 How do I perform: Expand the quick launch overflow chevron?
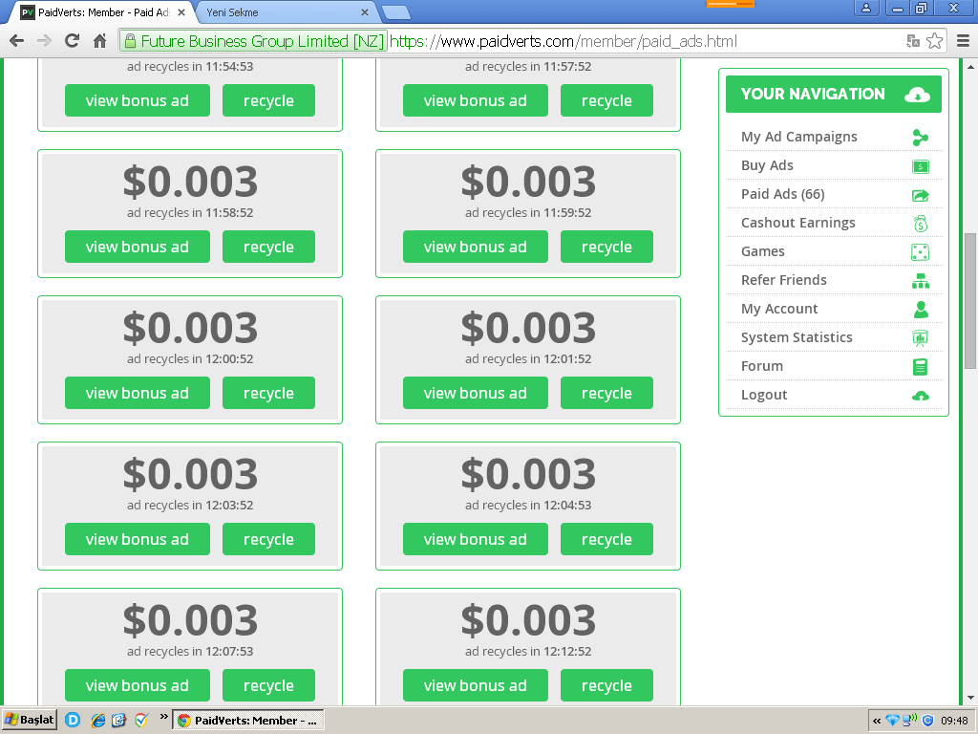164,717
